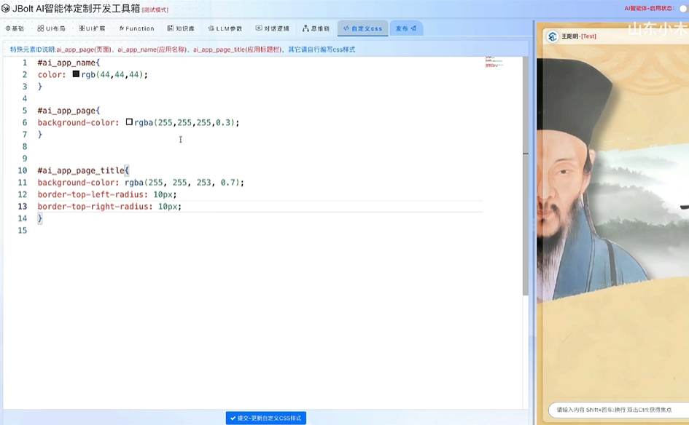Click the color: rgb(44,44,44) code line
This screenshot has width=689, height=425.
tap(93, 74)
